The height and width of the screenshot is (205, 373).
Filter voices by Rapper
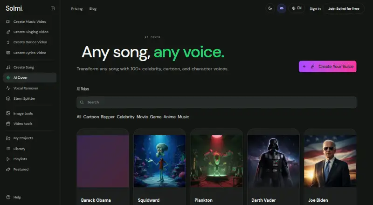[x=108, y=117]
